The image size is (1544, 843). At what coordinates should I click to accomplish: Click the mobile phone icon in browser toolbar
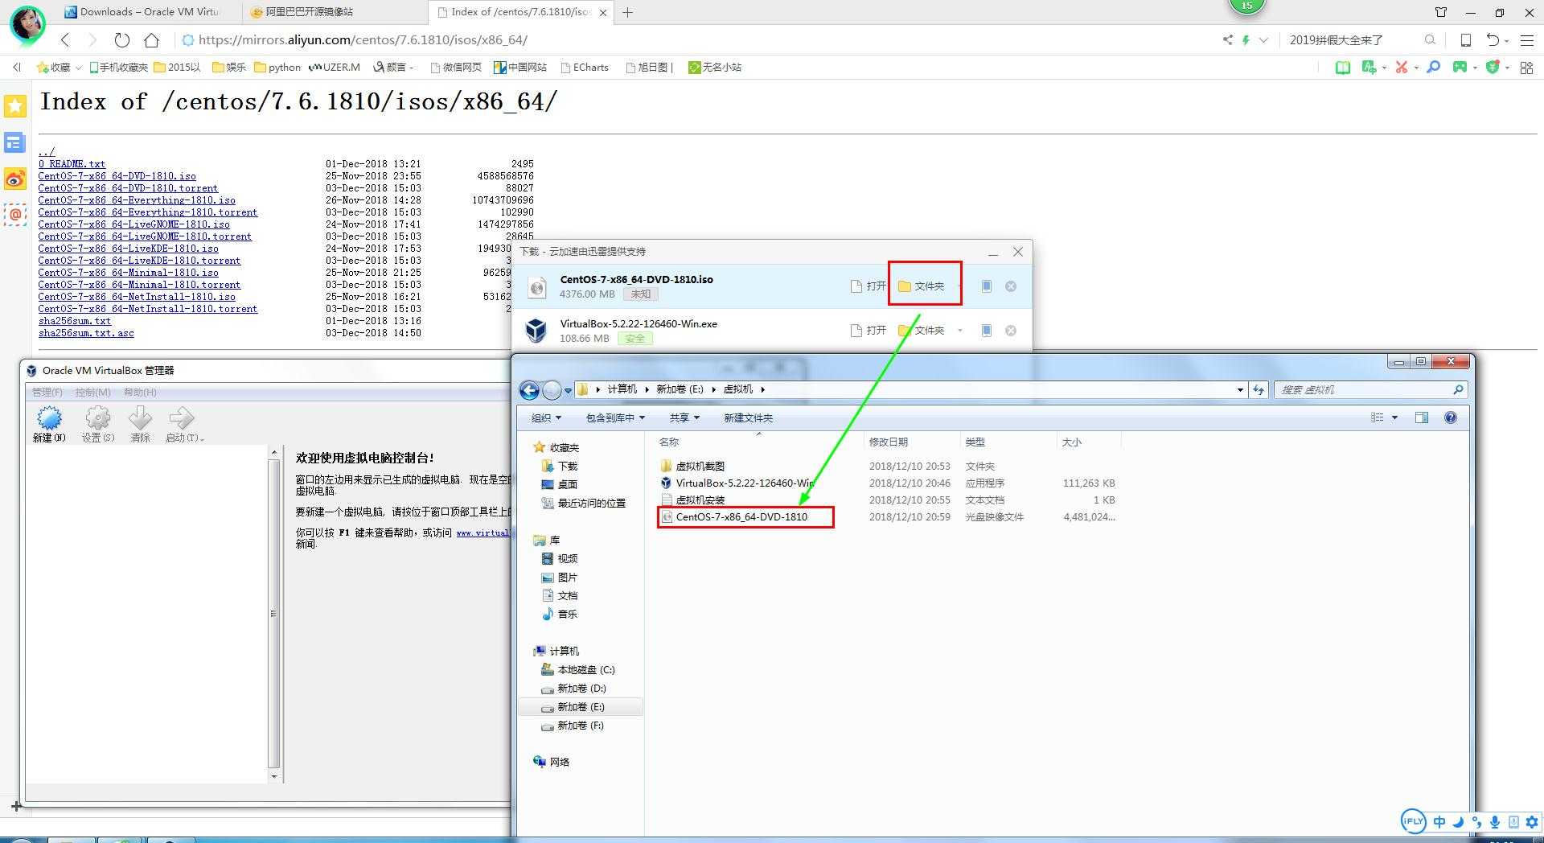click(1466, 39)
